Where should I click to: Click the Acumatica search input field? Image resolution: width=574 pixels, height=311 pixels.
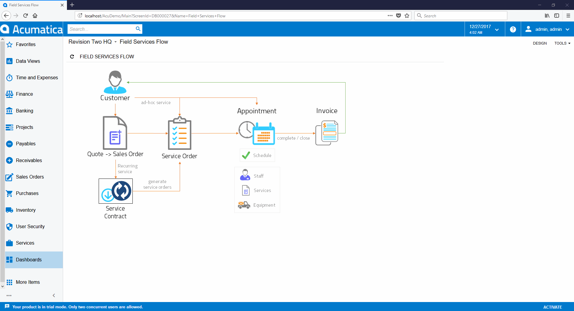tap(101, 29)
